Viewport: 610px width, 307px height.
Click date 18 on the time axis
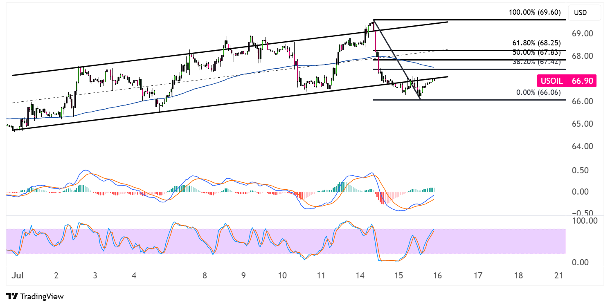(x=518, y=276)
